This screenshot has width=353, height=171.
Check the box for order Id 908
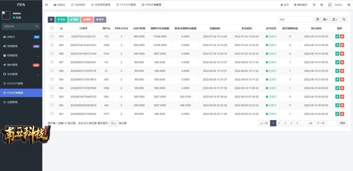[x=52, y=53]
